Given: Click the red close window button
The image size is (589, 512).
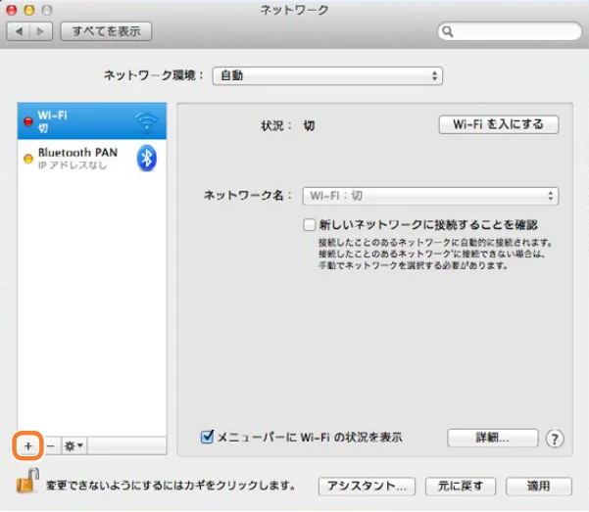Looking at the screenshot, I should (12, 10).
